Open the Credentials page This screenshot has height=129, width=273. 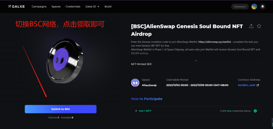pos(73,6)
